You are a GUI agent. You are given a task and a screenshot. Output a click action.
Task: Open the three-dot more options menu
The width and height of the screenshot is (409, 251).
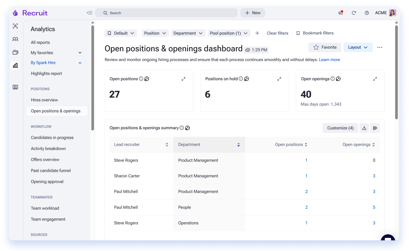click(x=380, y=47)
